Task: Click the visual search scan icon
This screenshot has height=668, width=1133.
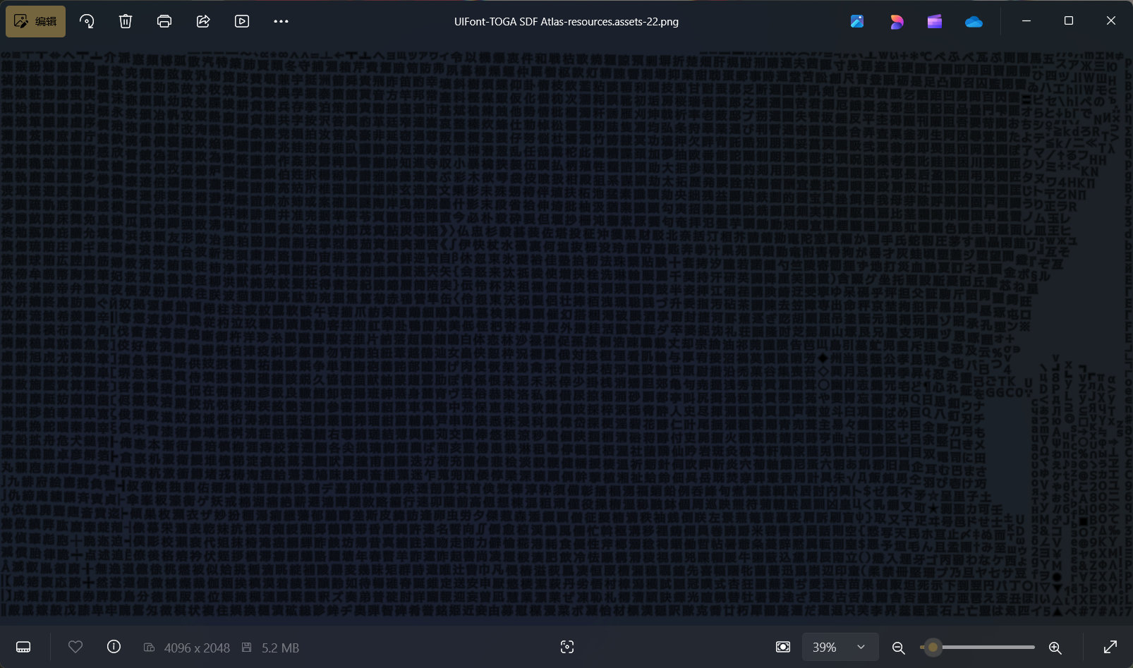Action: tap(567, 647)
